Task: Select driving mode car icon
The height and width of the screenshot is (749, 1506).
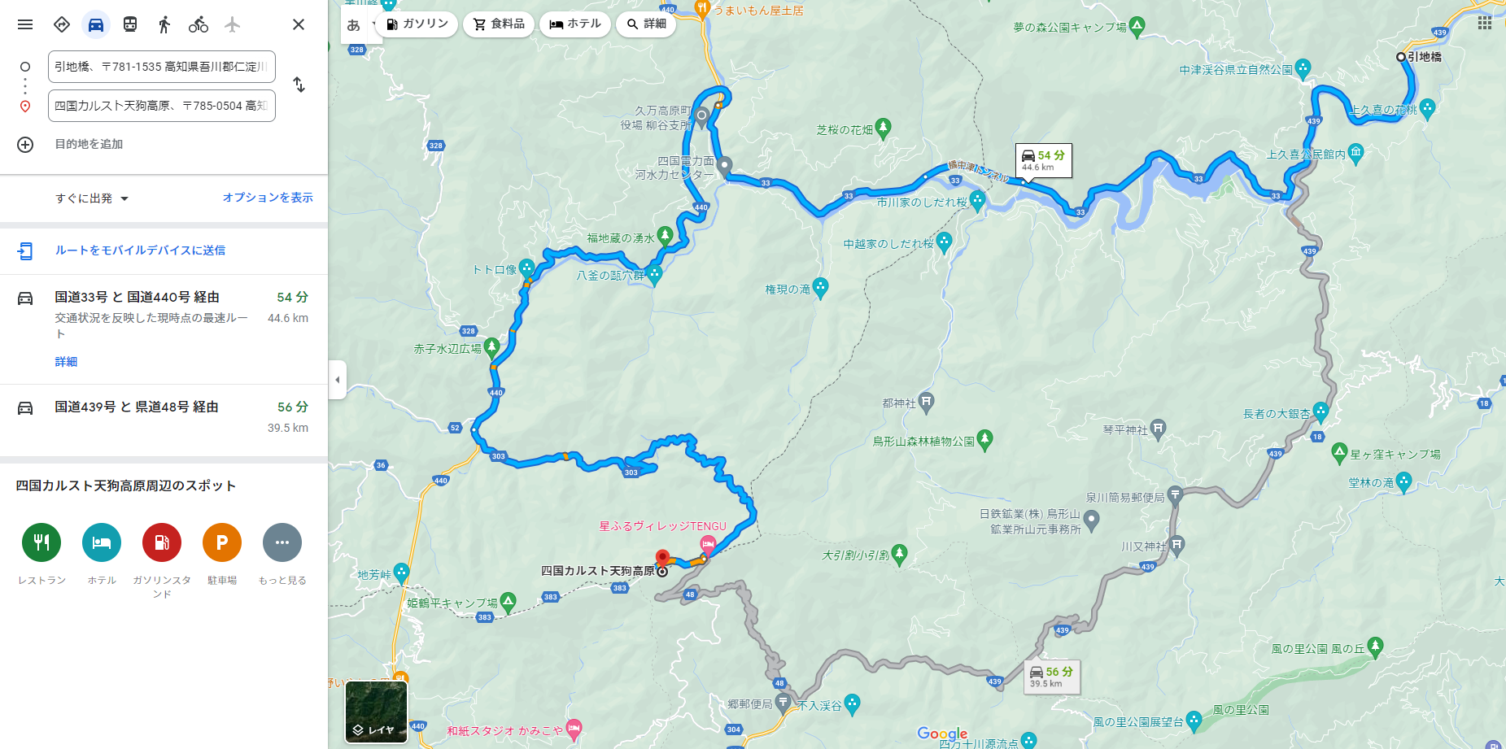Action: pos(96,24)
